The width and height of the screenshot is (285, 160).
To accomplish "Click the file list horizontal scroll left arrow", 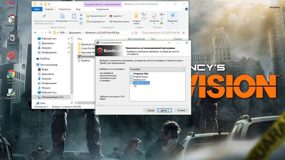I will coord(76,103).
